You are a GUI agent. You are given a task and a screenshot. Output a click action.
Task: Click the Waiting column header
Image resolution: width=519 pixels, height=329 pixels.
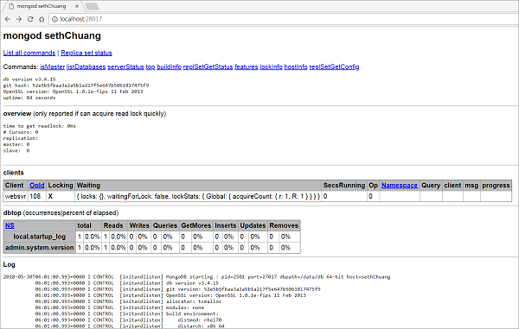[198, 186]
